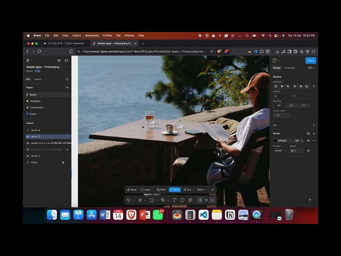Add a new page
The width and height of the screenshot is (341, 256).
(x=67, y=87)
